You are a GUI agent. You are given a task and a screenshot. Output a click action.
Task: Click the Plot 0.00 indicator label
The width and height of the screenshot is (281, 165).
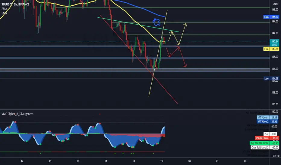(270, 134)
